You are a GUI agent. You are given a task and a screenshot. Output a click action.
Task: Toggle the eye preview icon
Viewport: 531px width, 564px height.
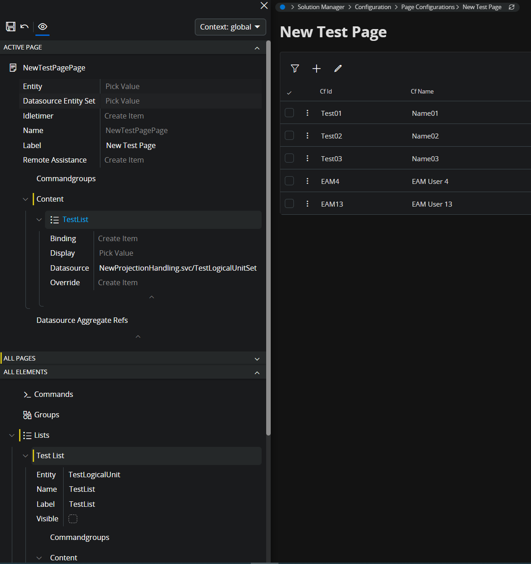pos(43,27)
